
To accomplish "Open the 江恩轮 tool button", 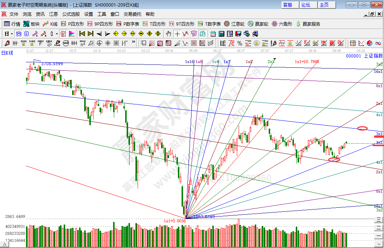I will [234, 24].
